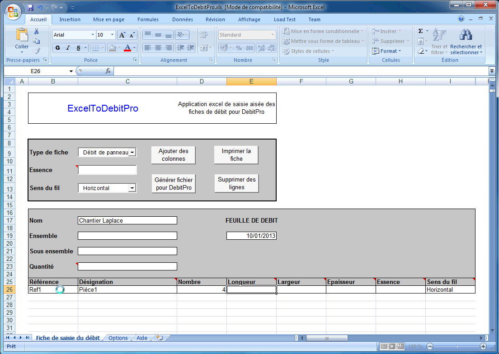
Task: Expand the formula bar
Action: point(492,71)
